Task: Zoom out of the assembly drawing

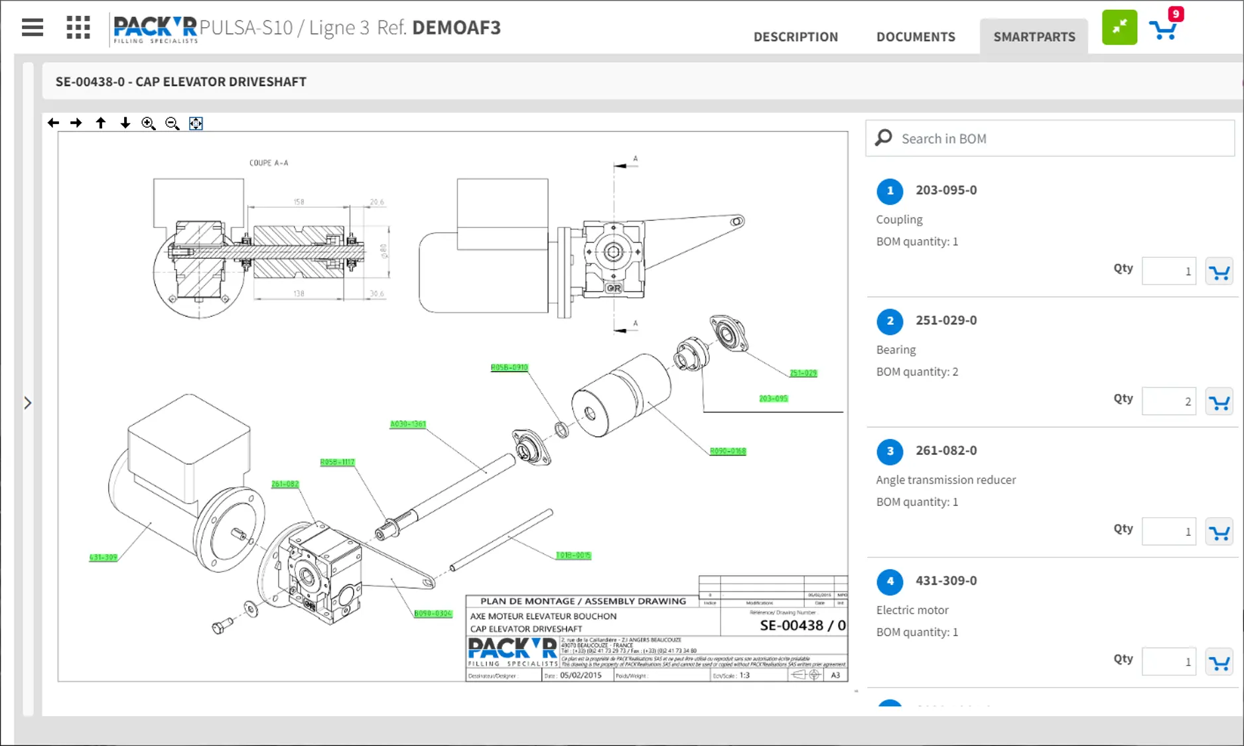Action: [173, 123]
